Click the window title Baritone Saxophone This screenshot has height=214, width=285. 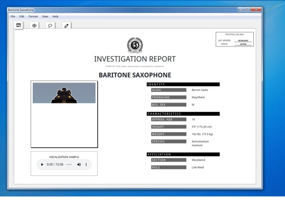(21, 10)
